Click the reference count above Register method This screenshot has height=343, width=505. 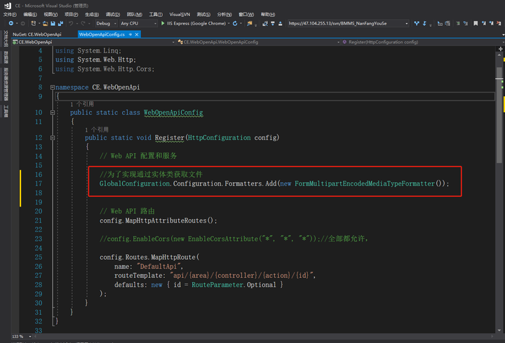point(96,129)
